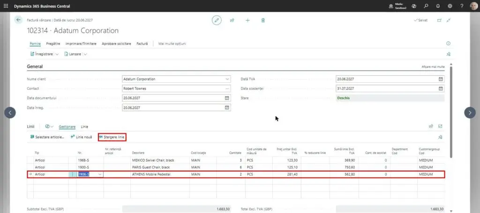The image size is (480, 213).
Task: Open the help question mark
Action: (462, 6)
